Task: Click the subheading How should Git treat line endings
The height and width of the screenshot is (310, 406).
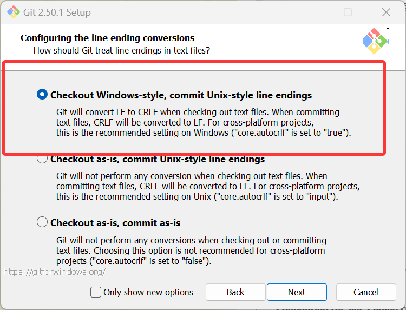Action: (x=122, y=50)
